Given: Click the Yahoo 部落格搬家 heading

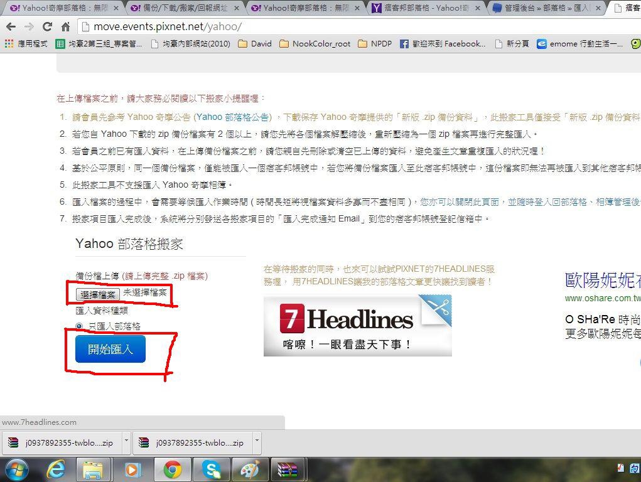Looking at the screenshot, I should pyautogui.click(x=129, y=244).
